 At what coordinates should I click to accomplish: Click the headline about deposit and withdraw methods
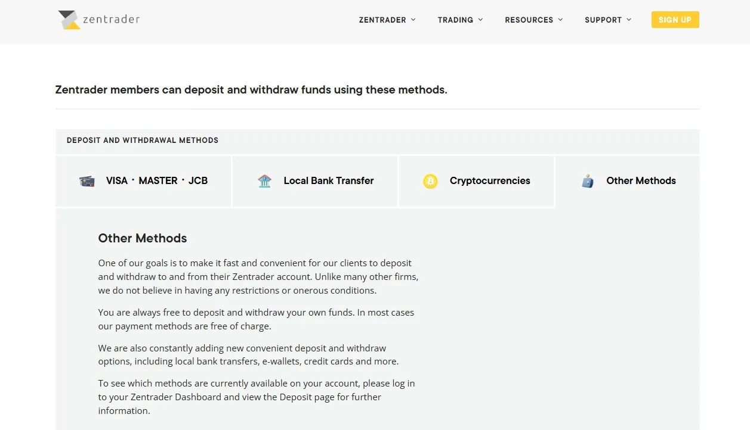coord(251,90)
